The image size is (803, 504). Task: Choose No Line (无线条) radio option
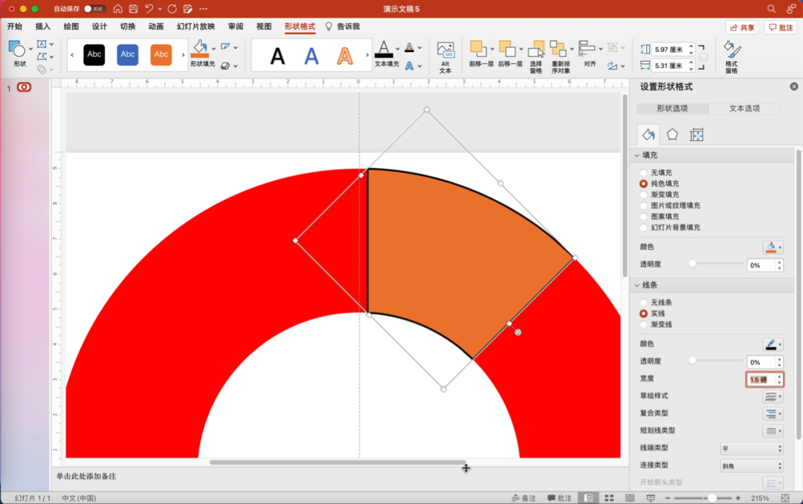644,303
